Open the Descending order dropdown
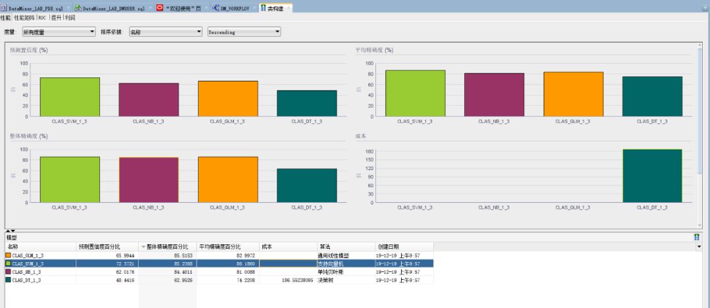This screenshot has width=710, height=308. tap(244, 32)
